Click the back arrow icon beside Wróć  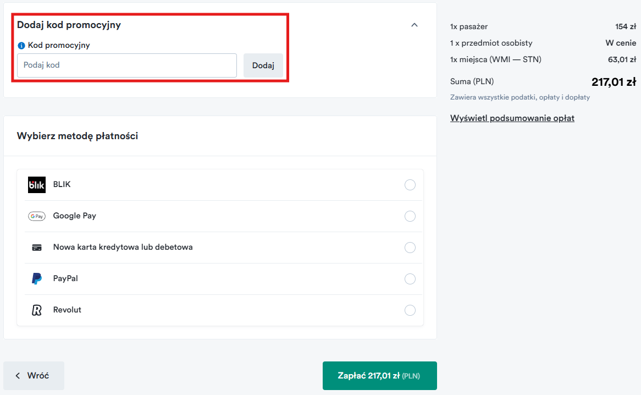pos(18,376)
